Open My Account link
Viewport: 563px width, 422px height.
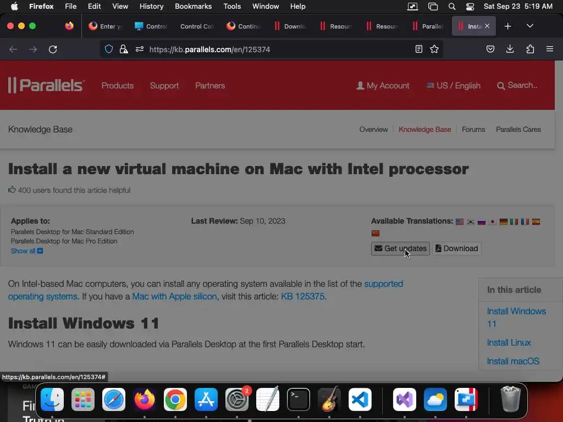coord(383,85)
